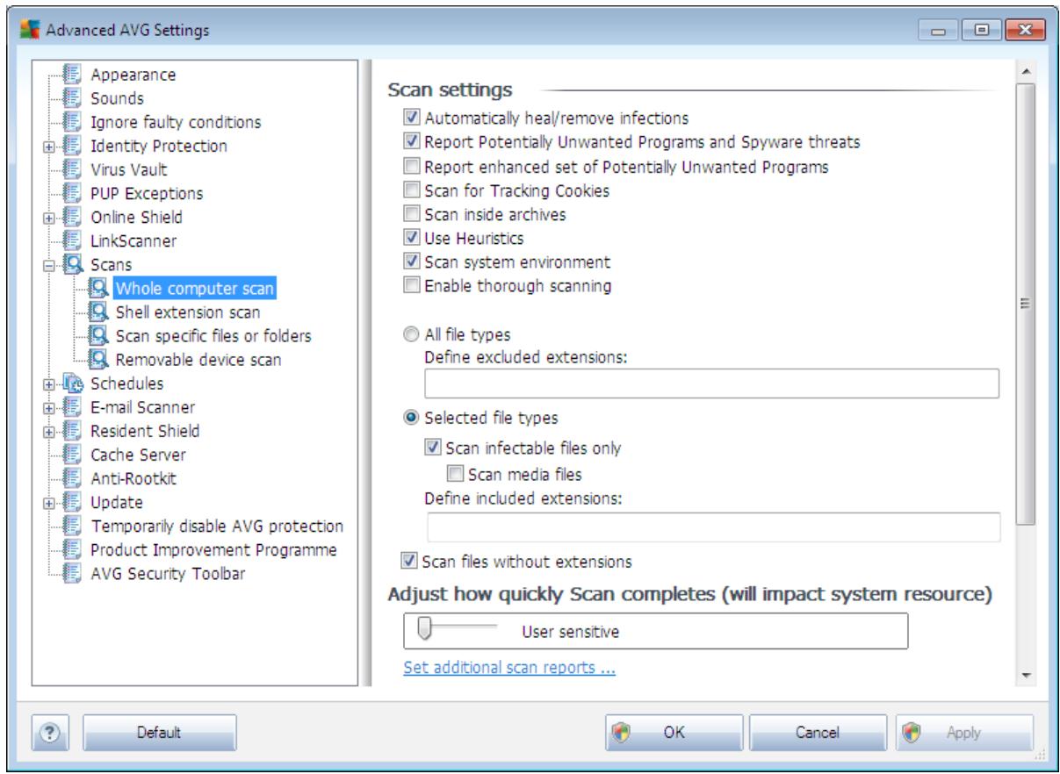Select PUP Exceptions label in tree
The height and width of the screenshot is (774, 1060).
[x=147, y=193]
